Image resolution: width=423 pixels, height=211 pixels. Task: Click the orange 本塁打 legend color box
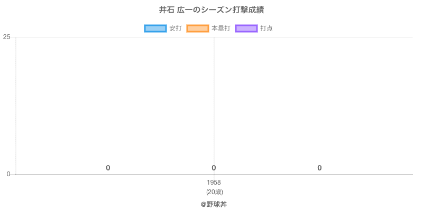[198, 28]
